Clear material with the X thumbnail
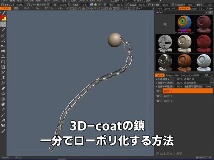The height and width of the screenshot is (160, 214). coord(165,24)
